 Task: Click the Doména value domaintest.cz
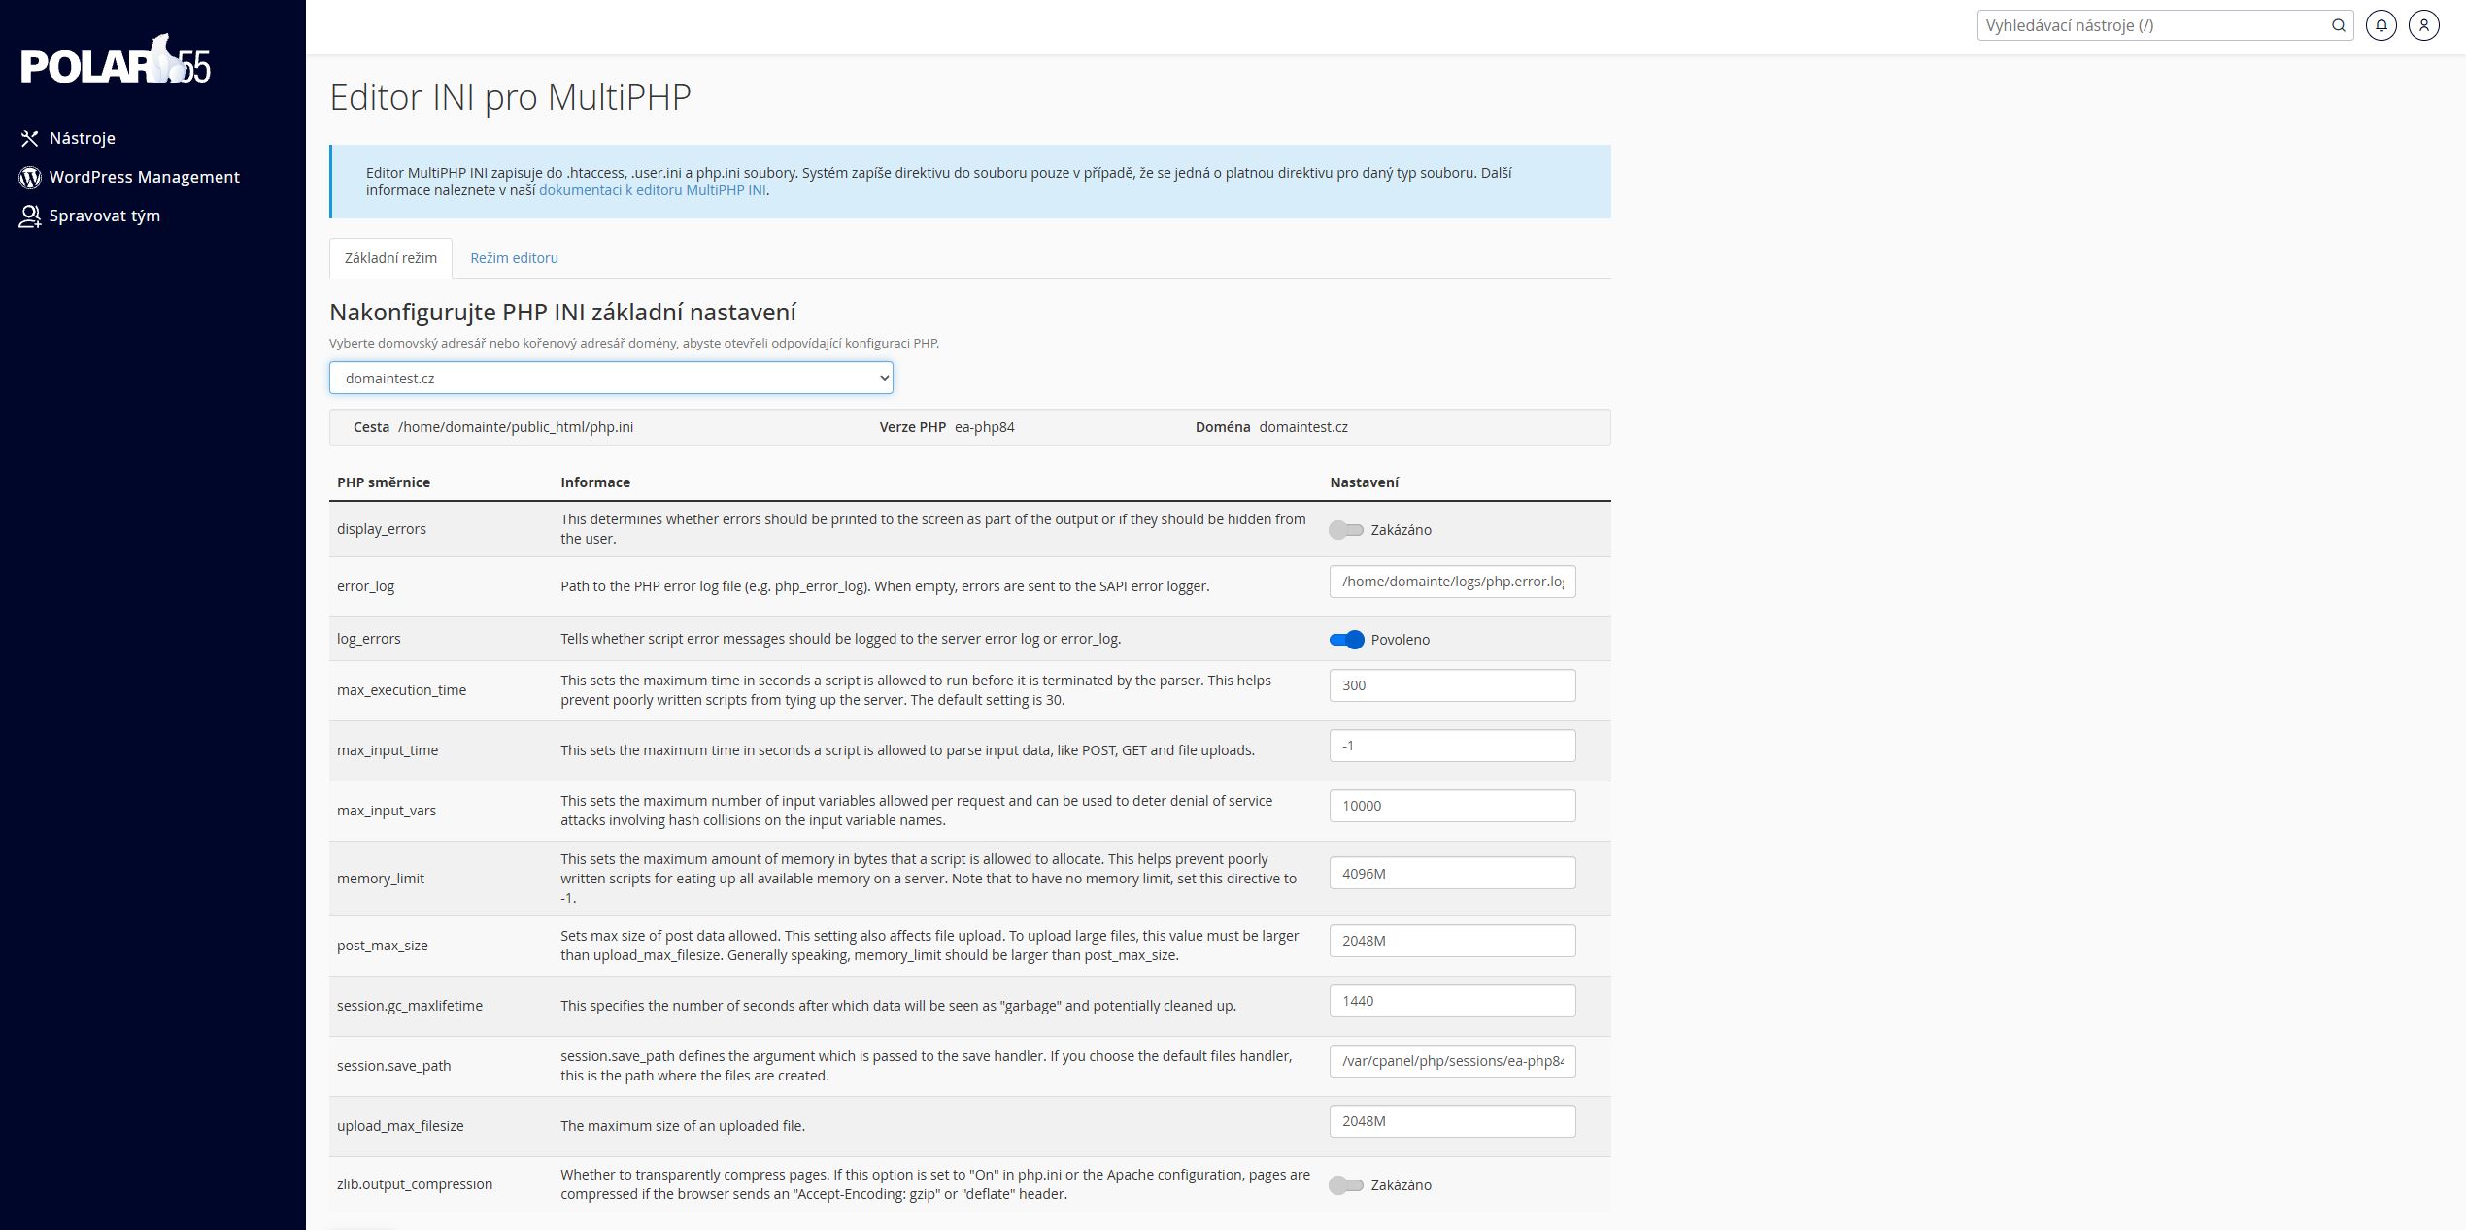point(1303,427)
